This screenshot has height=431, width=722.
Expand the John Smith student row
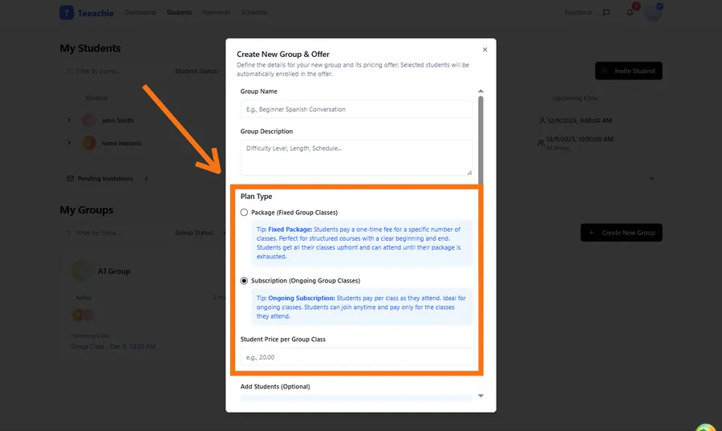click(69, 120)
